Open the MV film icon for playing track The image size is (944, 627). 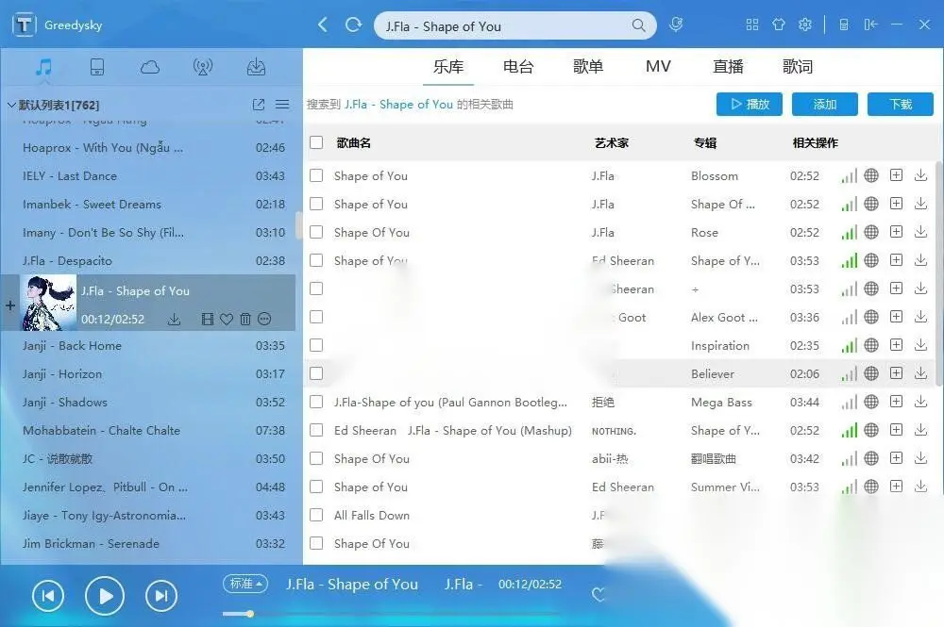(208, 320)
